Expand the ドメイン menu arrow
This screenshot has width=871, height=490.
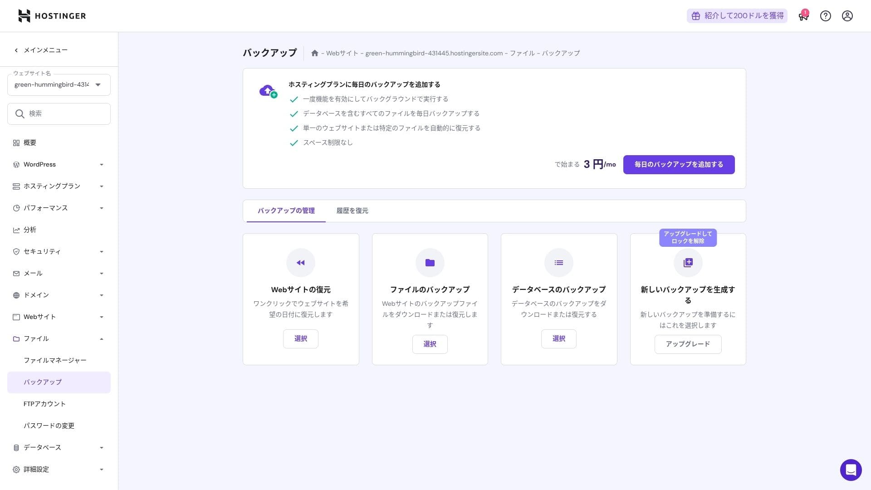point(102,295)
